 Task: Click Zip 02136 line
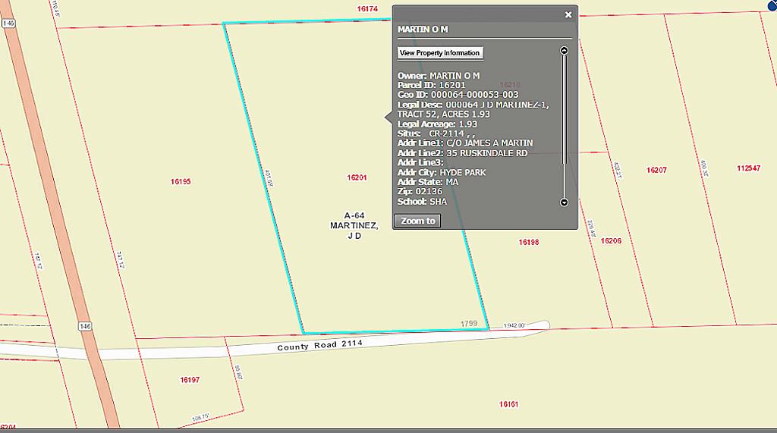click(x=420, y=191)
